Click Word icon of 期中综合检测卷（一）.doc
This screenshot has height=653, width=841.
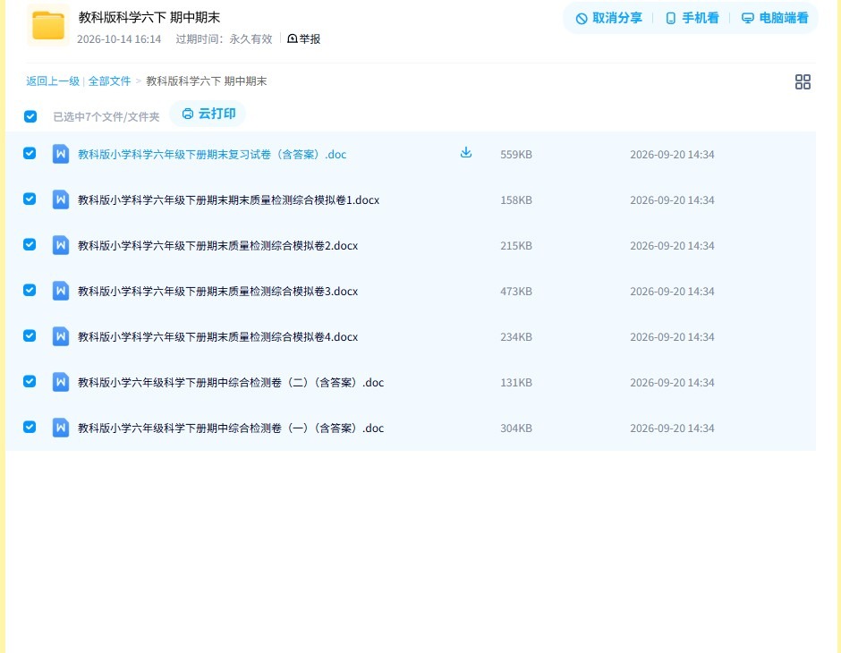point(61,428)
